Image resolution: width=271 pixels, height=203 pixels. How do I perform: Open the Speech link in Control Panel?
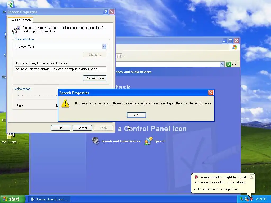160,141
